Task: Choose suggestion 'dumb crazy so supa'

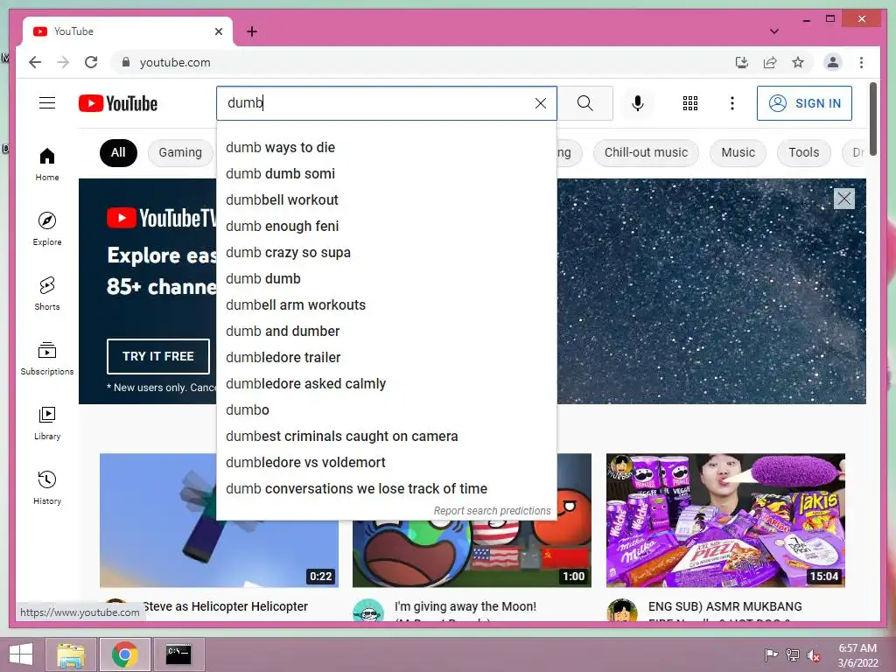Action: point(386,253)
